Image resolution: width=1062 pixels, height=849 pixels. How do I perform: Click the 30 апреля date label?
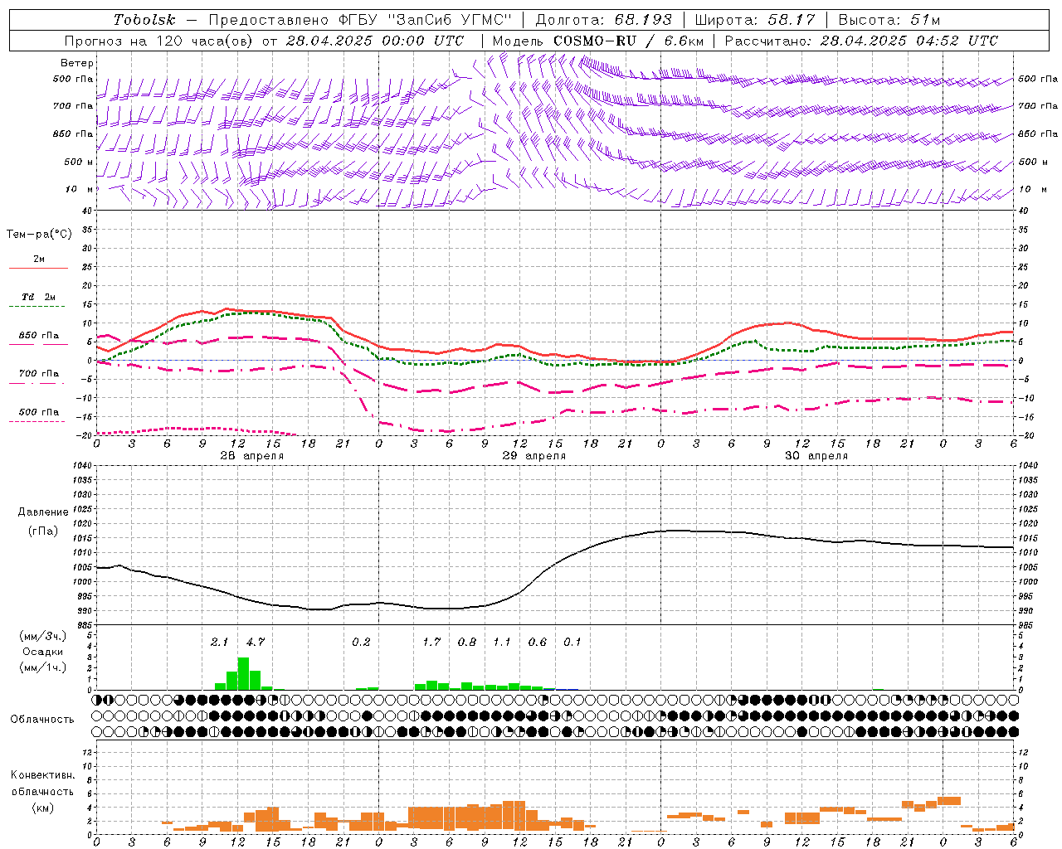816,456
